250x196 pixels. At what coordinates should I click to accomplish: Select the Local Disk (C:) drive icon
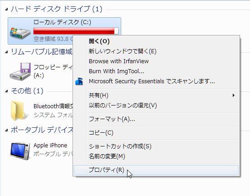tap(20, 33)
